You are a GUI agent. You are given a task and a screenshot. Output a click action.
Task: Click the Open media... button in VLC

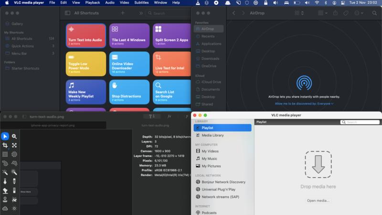[318, 200]
